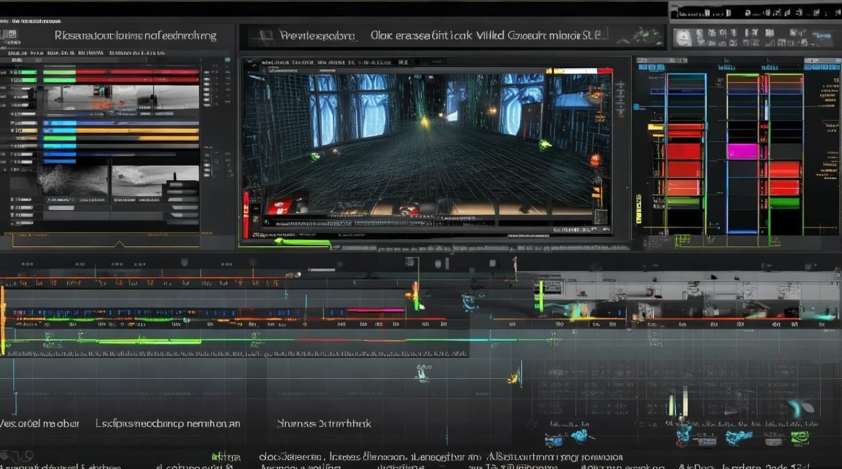Select the tall yellow vertical label left of the right panel
This screenshot has width=842, height=469.
tap(638, 208)
